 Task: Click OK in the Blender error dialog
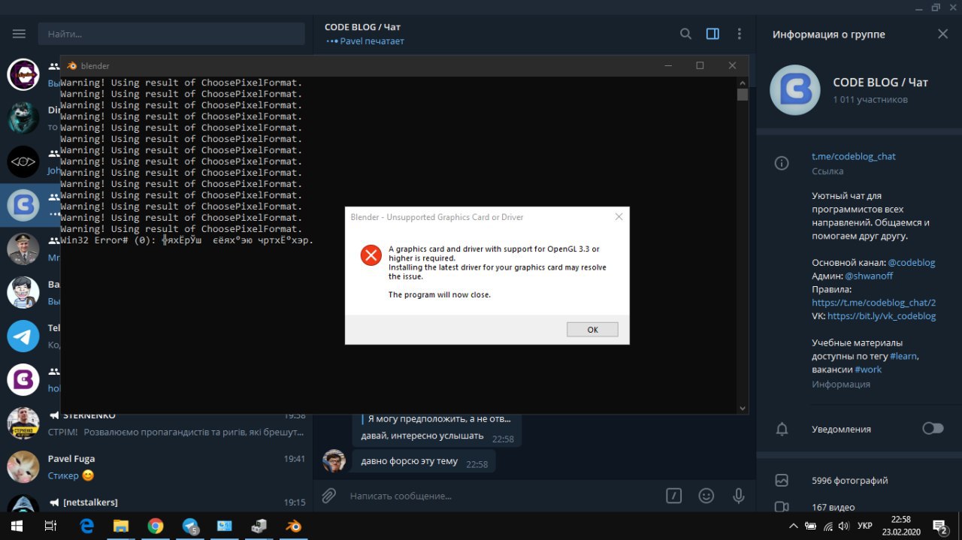592,329
